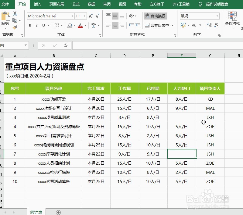Apply italic formatting

pyautogui.click(x=36, y=25)
